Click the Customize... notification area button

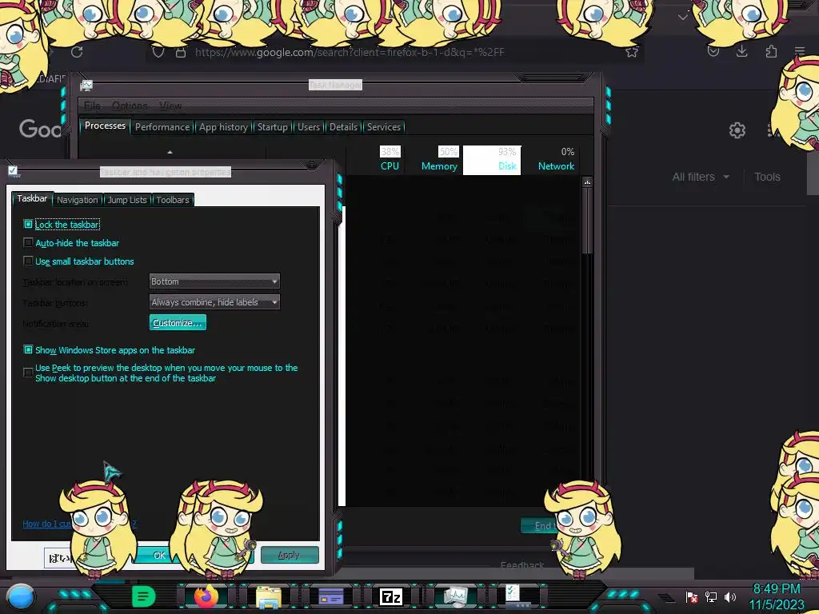tap(178, 323)
